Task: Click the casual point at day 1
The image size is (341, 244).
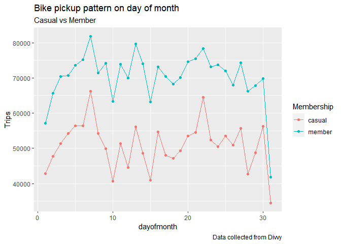Action: 46,174
